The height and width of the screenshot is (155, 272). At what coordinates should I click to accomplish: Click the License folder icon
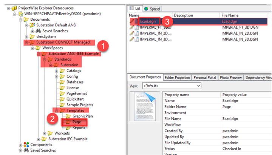[x=62, y=88]
